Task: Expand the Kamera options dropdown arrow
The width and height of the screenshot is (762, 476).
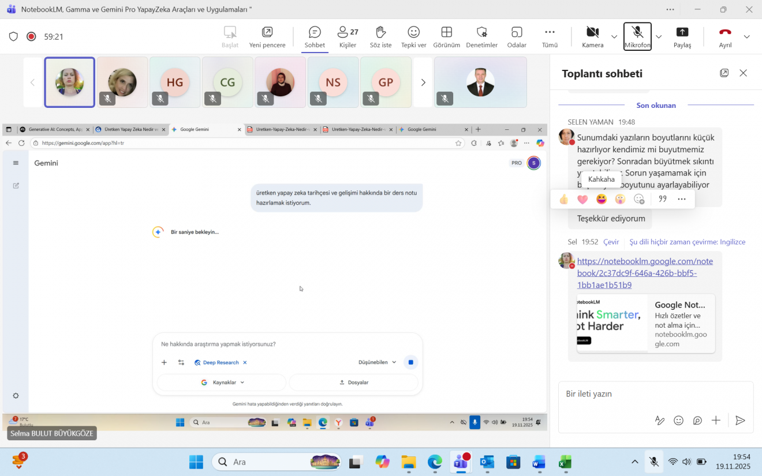Action: click(614, 37)
